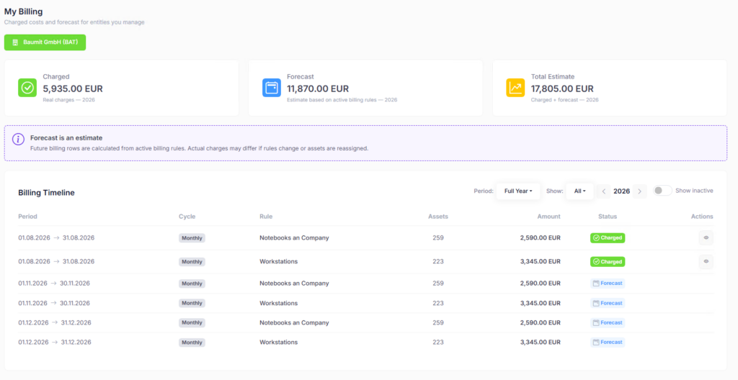Click the Status column header
The image size is (738, 380).
click(608, 217)
